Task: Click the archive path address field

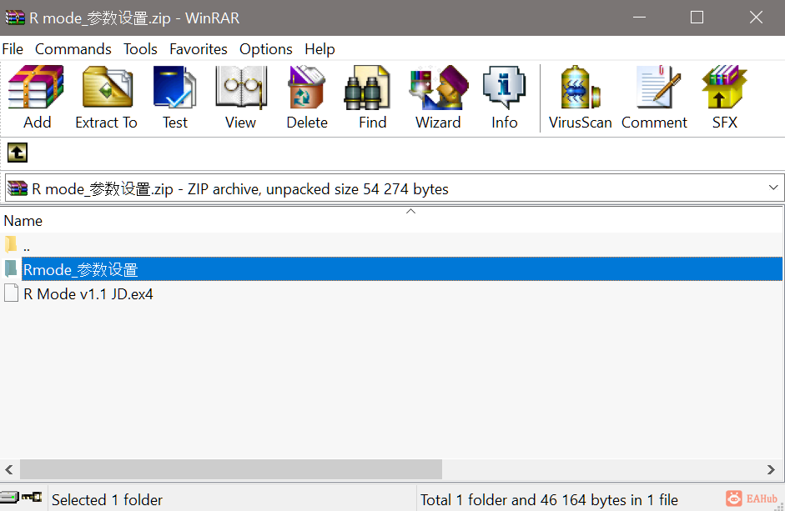Action: (x=394, y=188)
